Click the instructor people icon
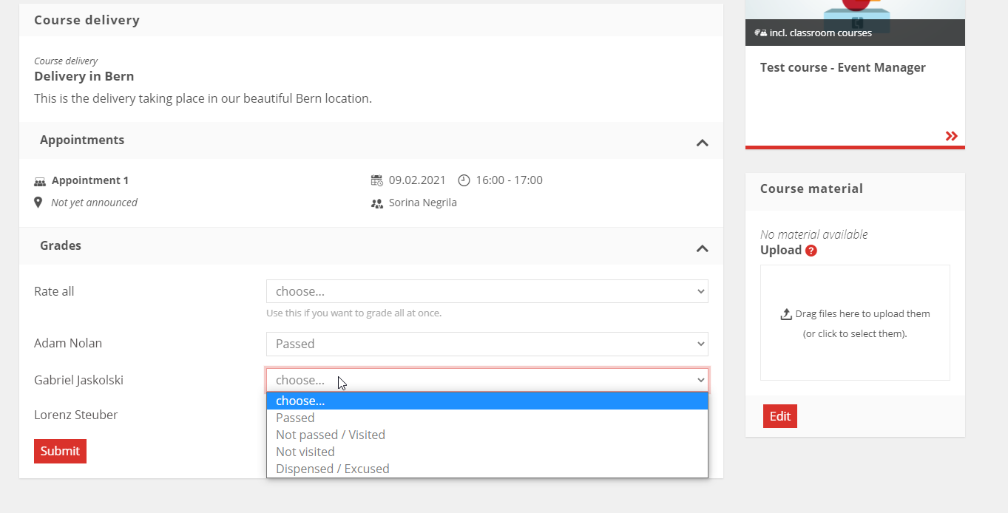Viewport: 1008px width, 513px height. pyautogui.click(x=377, y=203)
